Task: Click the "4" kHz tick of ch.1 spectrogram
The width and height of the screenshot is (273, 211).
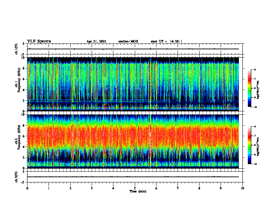Action: [24, 90]
